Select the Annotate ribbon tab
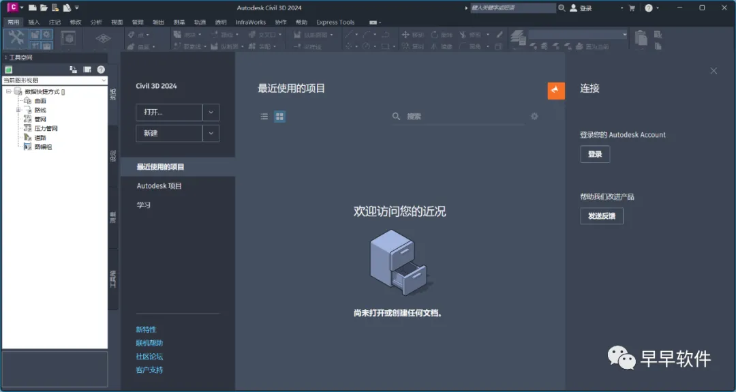The image size is (736, 392). pyautogui.click(x=55, y=22)
